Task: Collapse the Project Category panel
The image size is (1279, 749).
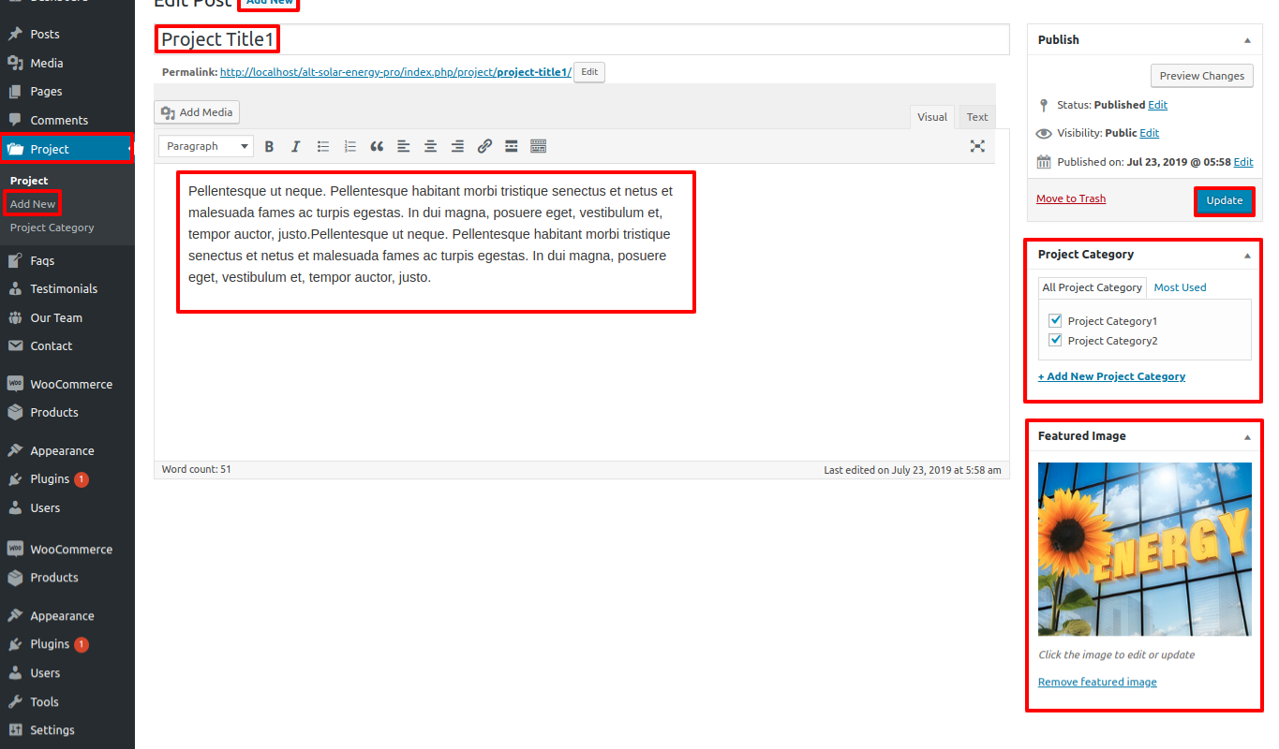Action: (x=1247, y=255)
